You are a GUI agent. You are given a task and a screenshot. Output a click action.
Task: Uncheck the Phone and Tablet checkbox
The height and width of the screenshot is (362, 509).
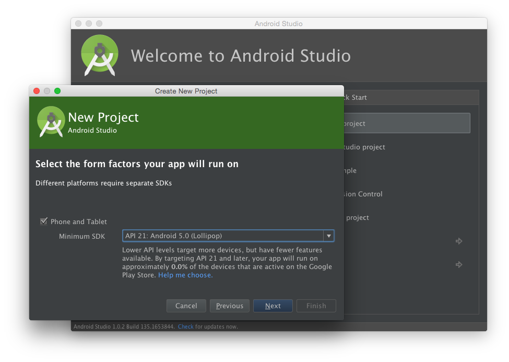pyautogui.click(x=44, y=221)
